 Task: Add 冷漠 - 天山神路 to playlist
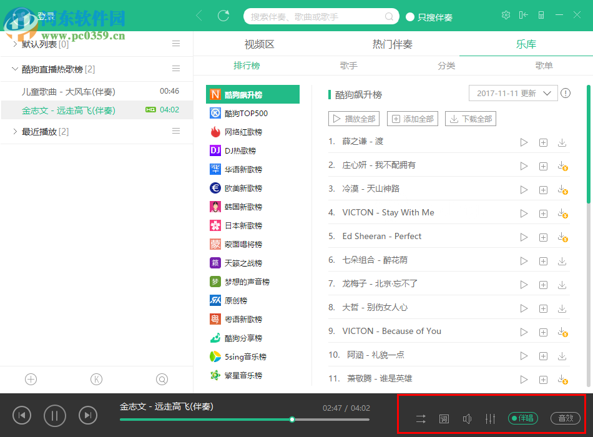pyautogui.click(x=543, y=190)
